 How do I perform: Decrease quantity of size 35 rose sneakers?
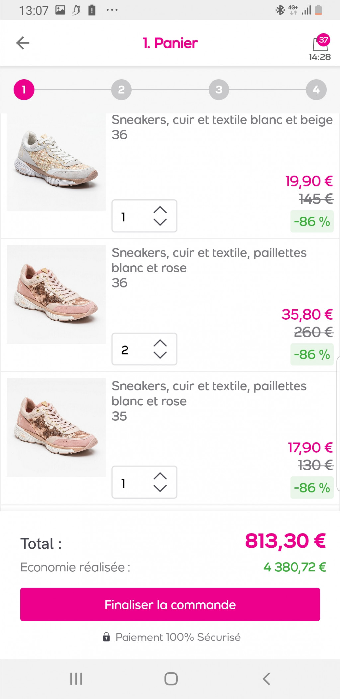pyautogui.click(x=160, y=488)
